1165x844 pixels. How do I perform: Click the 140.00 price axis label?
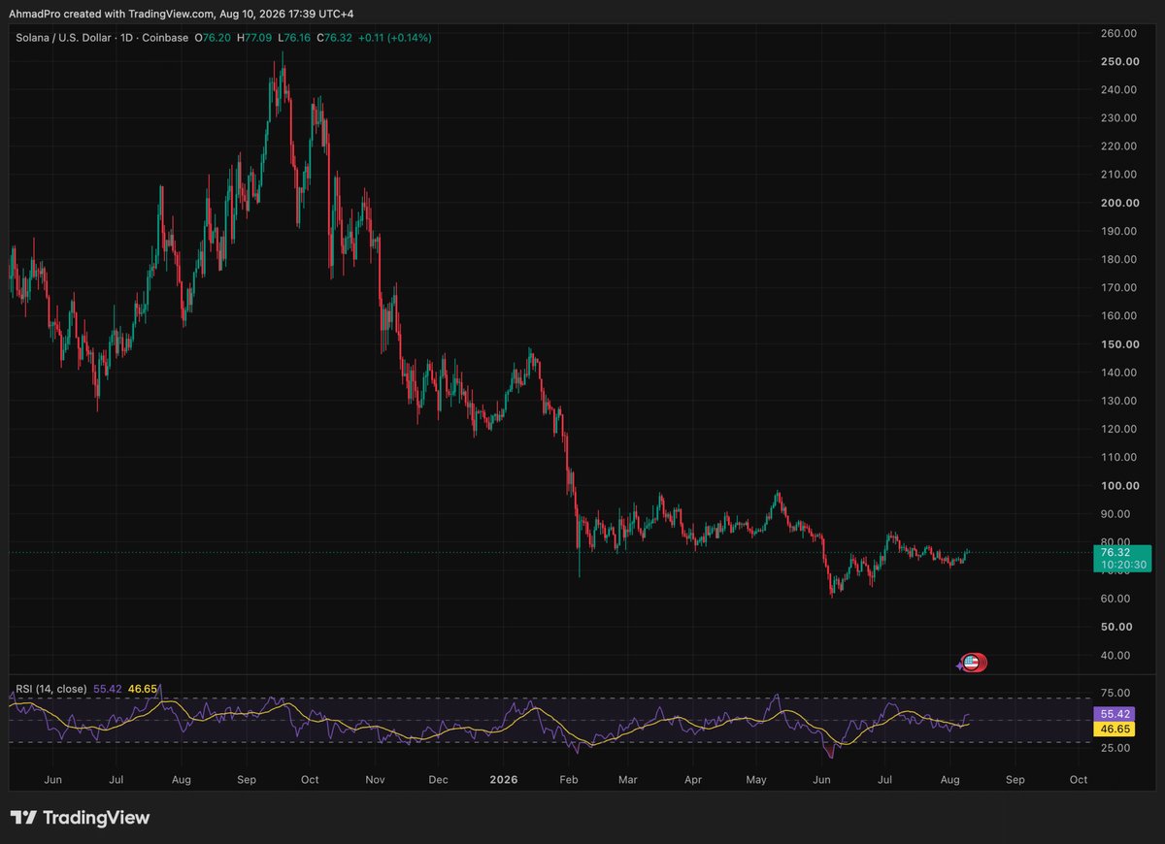tap(1118, 373)
